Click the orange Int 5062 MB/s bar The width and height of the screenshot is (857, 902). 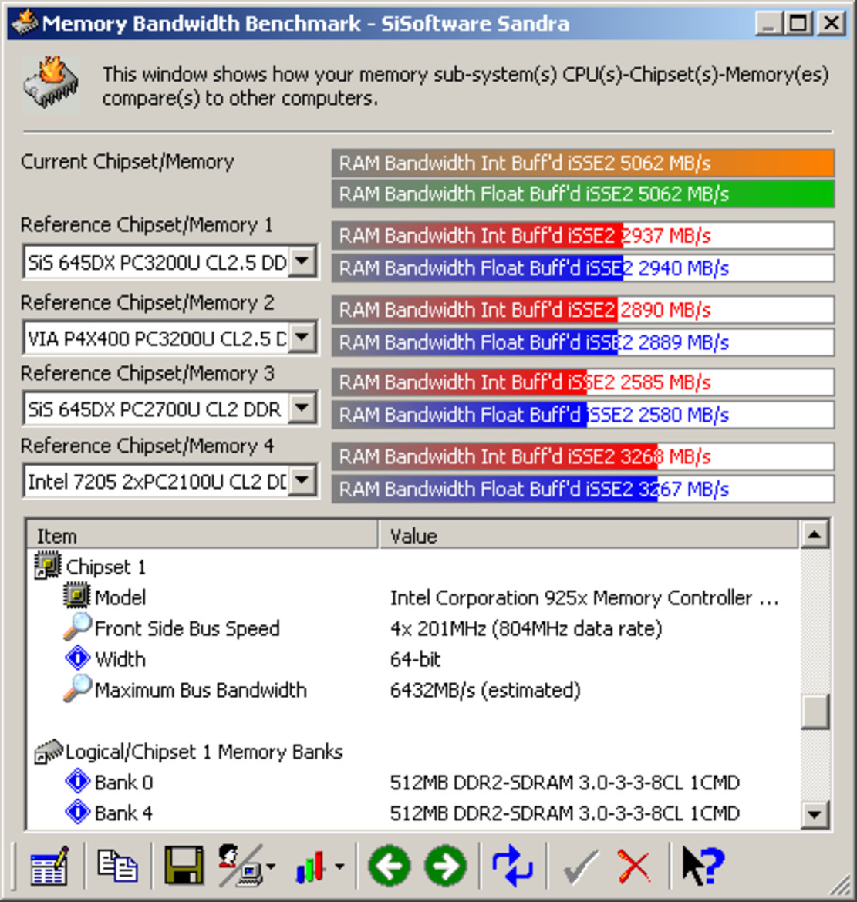coord(582,163)
